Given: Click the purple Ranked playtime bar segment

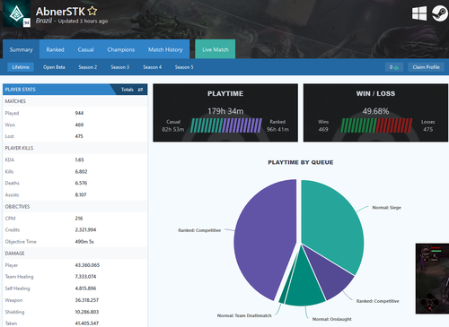Looking at the screenshot, I should coord(242,125).
